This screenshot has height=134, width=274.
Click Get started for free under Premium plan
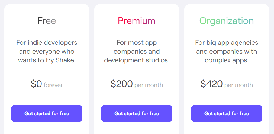click(137, 113)
